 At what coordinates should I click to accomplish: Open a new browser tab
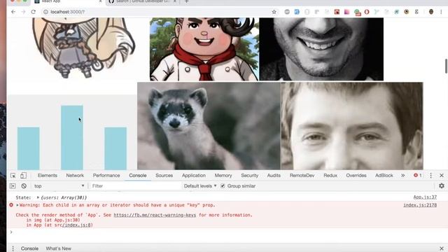tap(187, 1)
